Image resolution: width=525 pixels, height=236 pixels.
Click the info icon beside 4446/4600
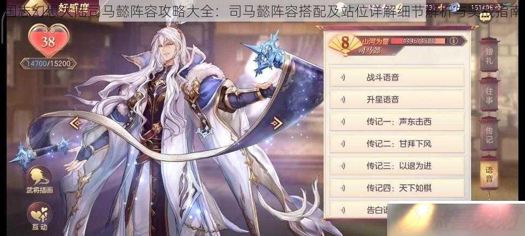(x=454, y=41)
